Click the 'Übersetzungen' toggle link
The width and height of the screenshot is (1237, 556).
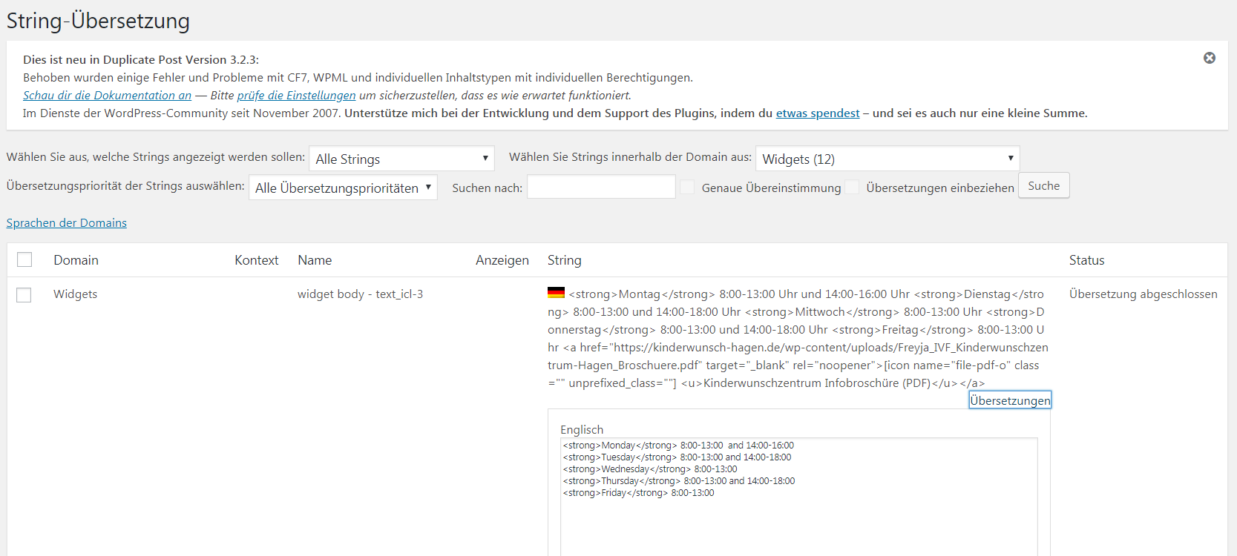click(x=1009, y=400)
